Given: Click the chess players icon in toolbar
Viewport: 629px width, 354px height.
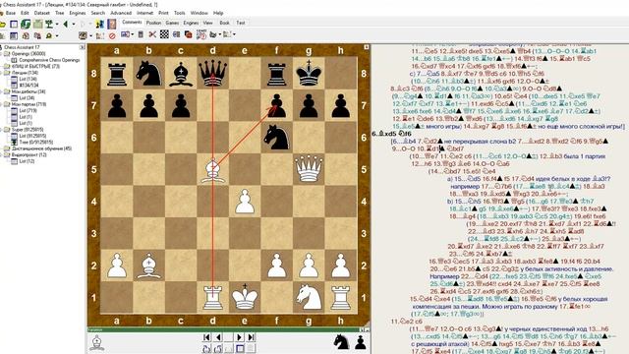Looking at the screenshot, I should 100,24.
